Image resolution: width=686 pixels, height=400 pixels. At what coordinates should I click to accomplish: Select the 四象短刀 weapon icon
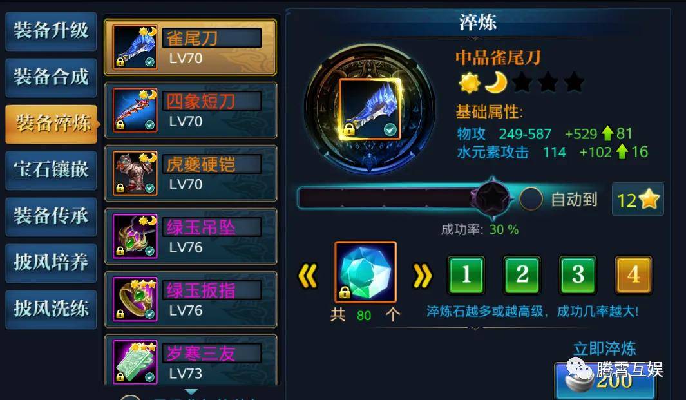click(135, 110)
